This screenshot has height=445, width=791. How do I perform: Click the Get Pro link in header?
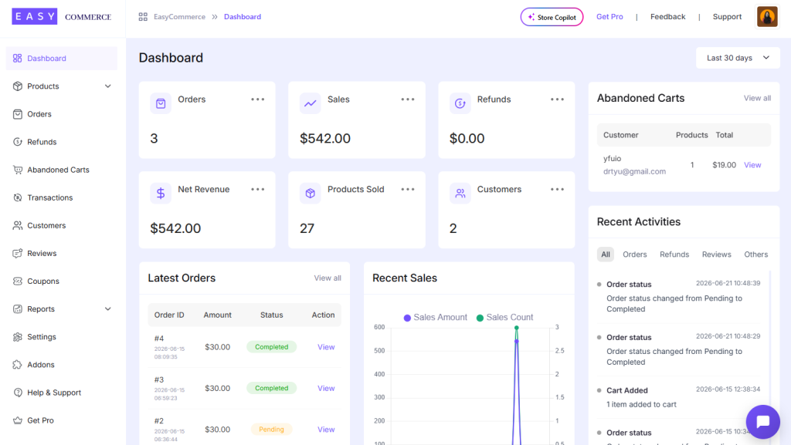click(609, 17)
